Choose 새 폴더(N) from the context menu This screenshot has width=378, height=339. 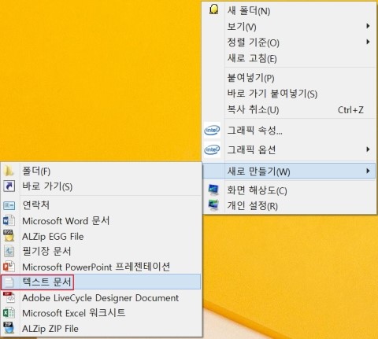(x=289, y=11)
